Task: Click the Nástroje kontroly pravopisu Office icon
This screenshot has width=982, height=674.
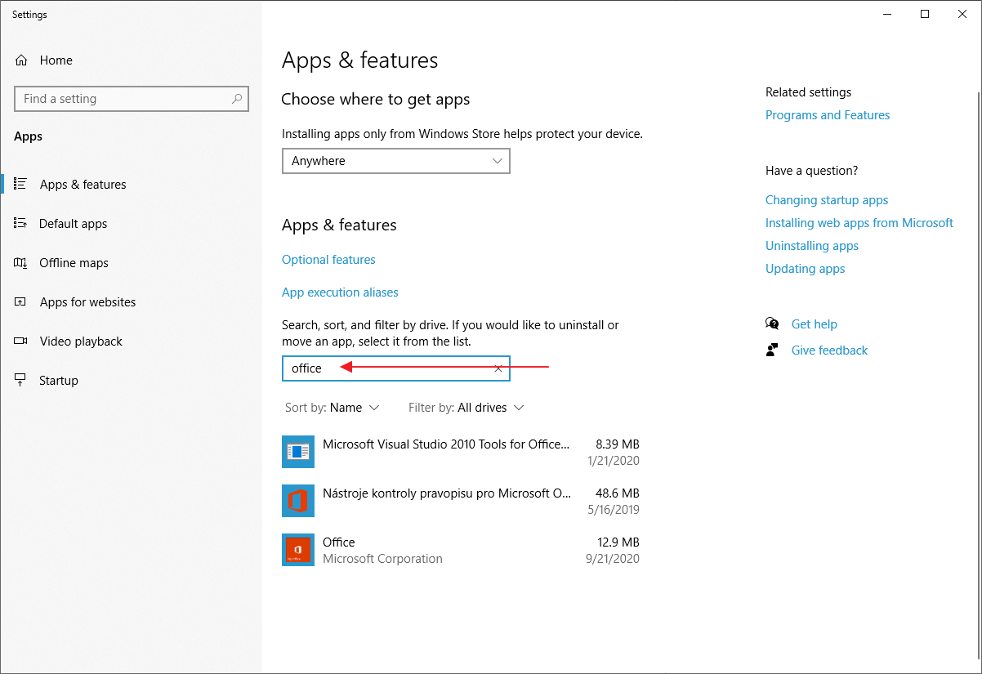Action: tap(298, 501)
